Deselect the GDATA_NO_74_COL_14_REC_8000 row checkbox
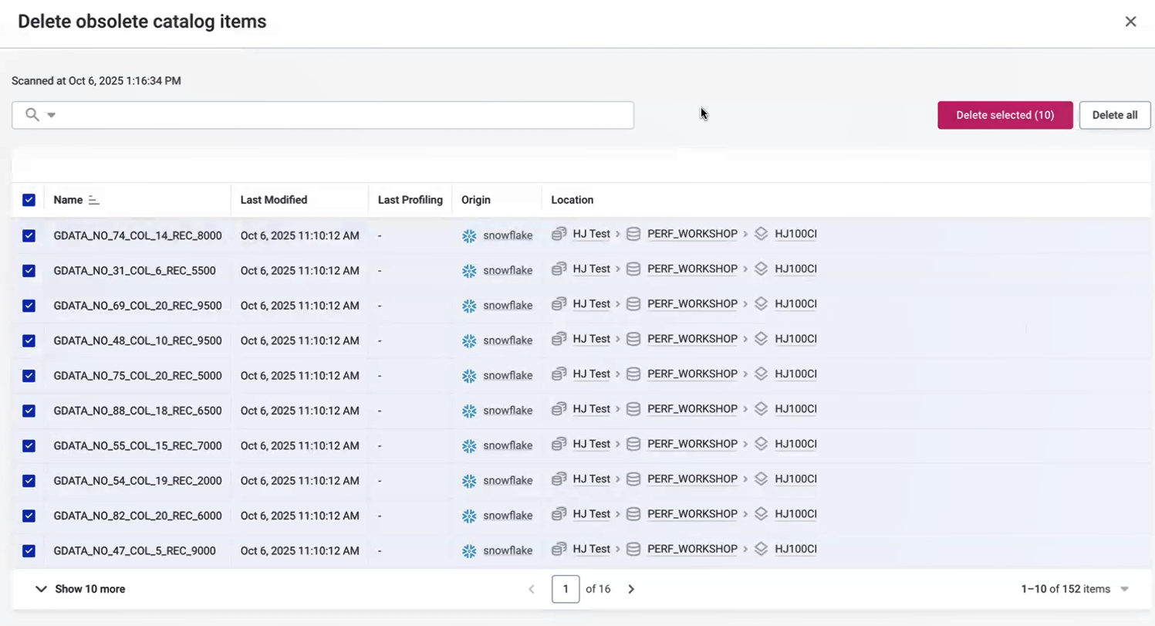This screenshot has width=1155, height=626. click(x=29, y=236)
